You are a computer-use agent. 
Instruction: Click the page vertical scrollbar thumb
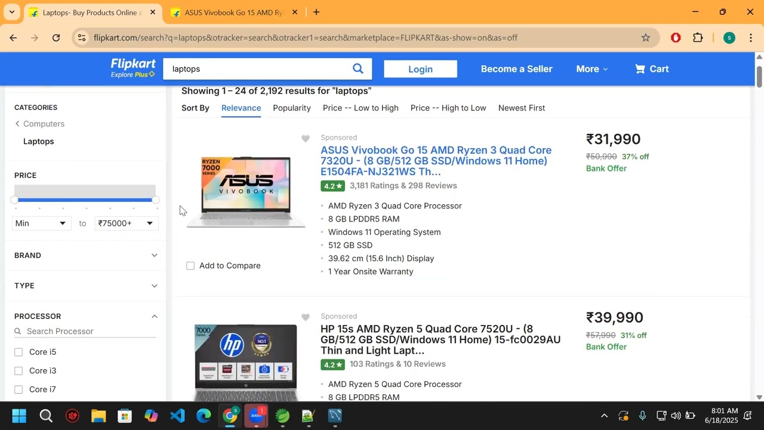tap(759, 76)
